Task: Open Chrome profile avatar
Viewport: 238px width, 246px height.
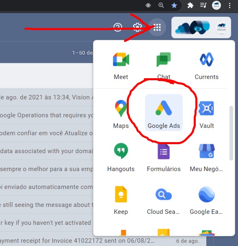Action: pos(216,5)
